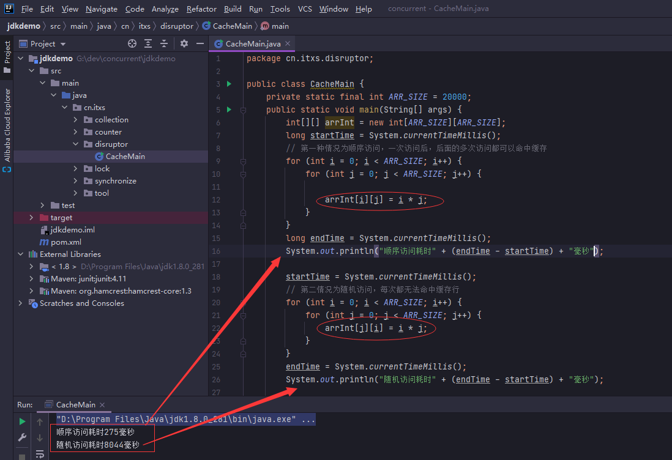Click line number 16 in the gutter

pos(216,251)
